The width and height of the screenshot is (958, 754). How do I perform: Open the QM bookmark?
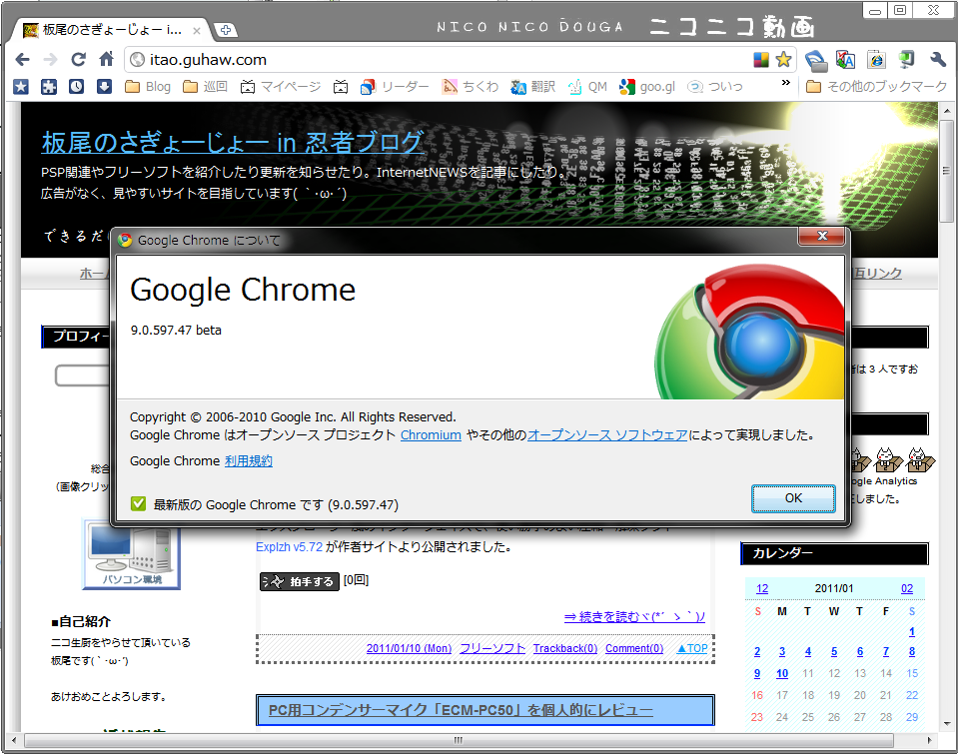[587, 87]
